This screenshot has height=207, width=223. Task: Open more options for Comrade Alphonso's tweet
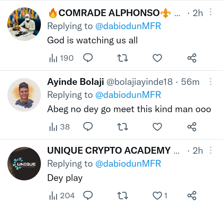click(211, 12)
